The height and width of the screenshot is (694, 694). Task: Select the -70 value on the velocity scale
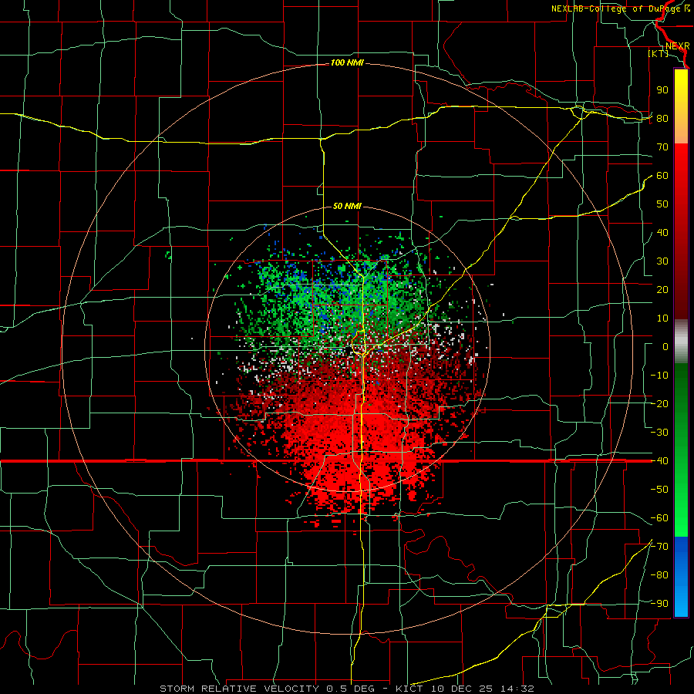[x=659, y=547]
